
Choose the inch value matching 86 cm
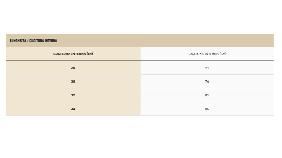tap(73, 109)
